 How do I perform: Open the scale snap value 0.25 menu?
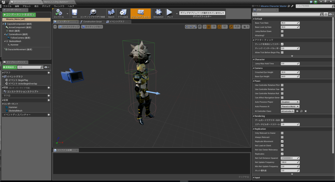point(237,27)
